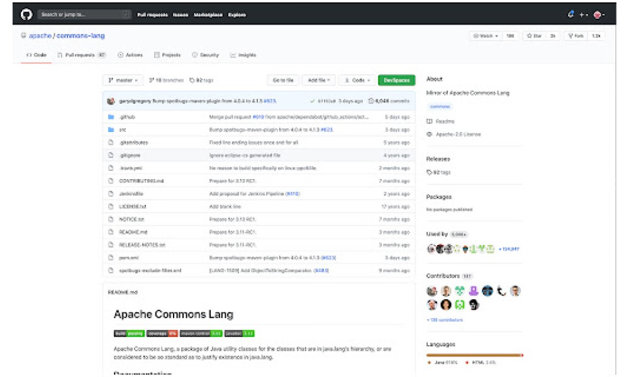Click the apache owner link
The width and height of the screenshot is (629, 377).
pos(40,36)
